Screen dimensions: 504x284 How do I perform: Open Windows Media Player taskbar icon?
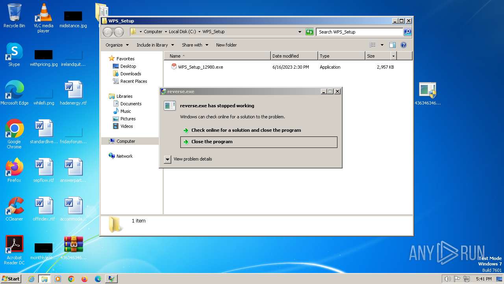point(58,279)
